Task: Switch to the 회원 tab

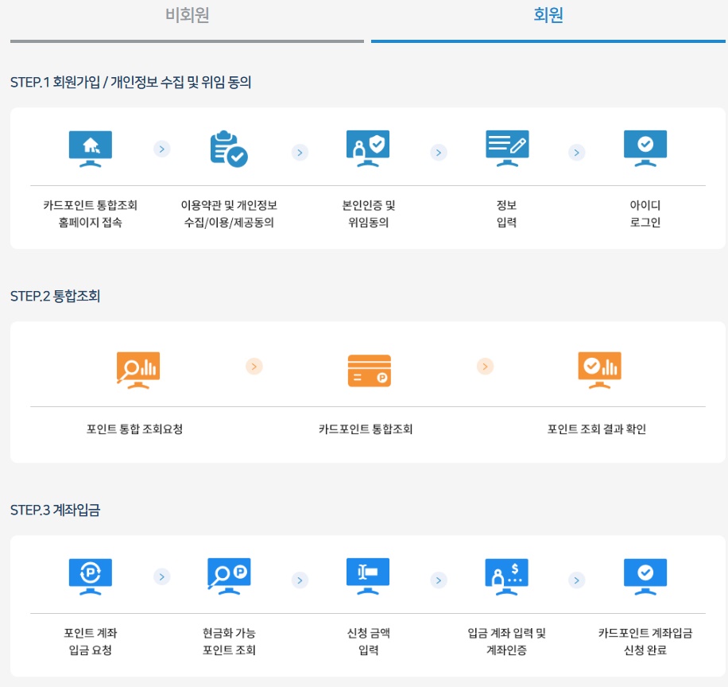Action: 548,21
